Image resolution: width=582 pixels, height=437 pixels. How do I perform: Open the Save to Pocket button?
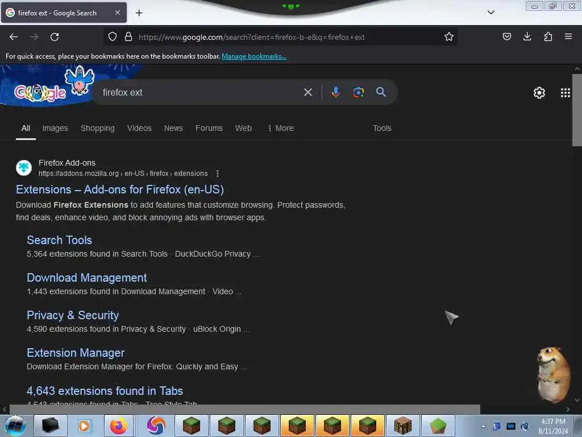point(507,36)
